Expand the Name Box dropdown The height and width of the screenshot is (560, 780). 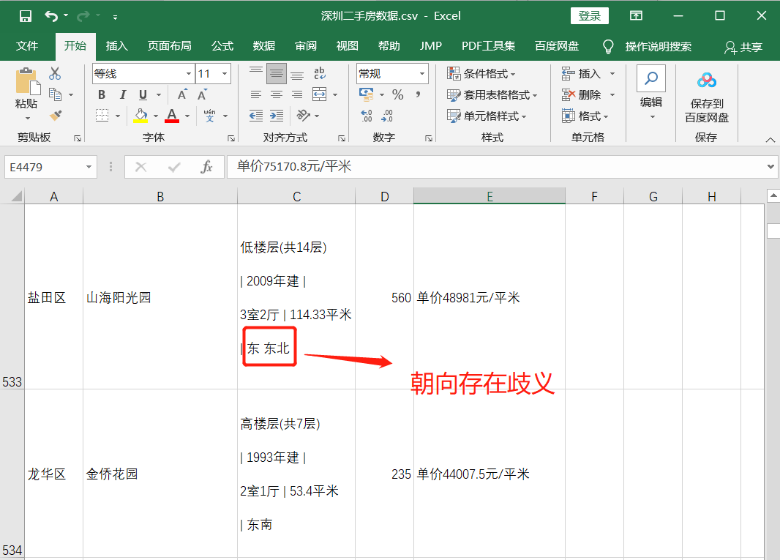89,167
